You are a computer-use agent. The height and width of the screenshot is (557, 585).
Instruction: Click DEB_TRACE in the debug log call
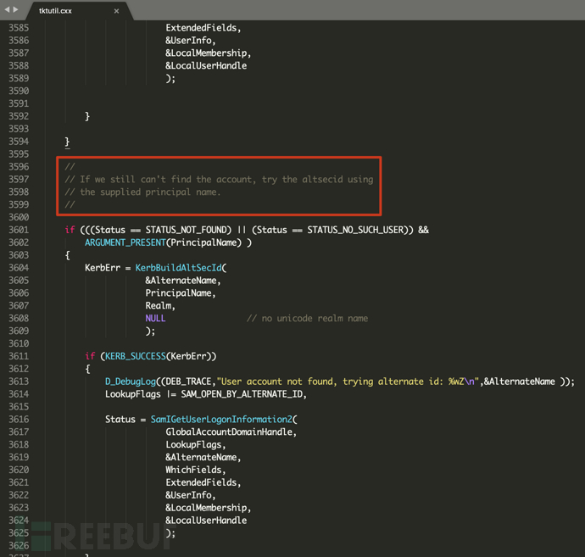click(188, 382)
